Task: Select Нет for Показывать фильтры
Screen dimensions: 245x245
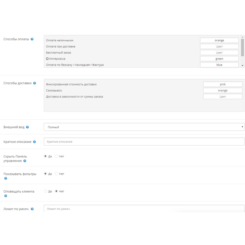Action: 56,174
